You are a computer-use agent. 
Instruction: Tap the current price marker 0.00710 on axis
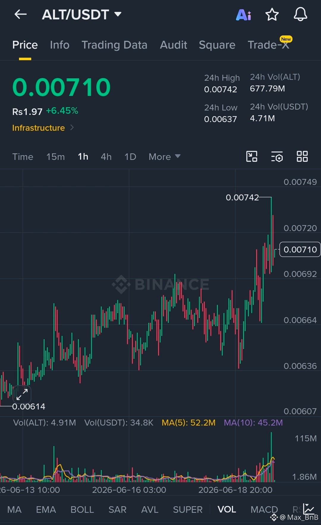pyautogui.click(x=300, y=249)
